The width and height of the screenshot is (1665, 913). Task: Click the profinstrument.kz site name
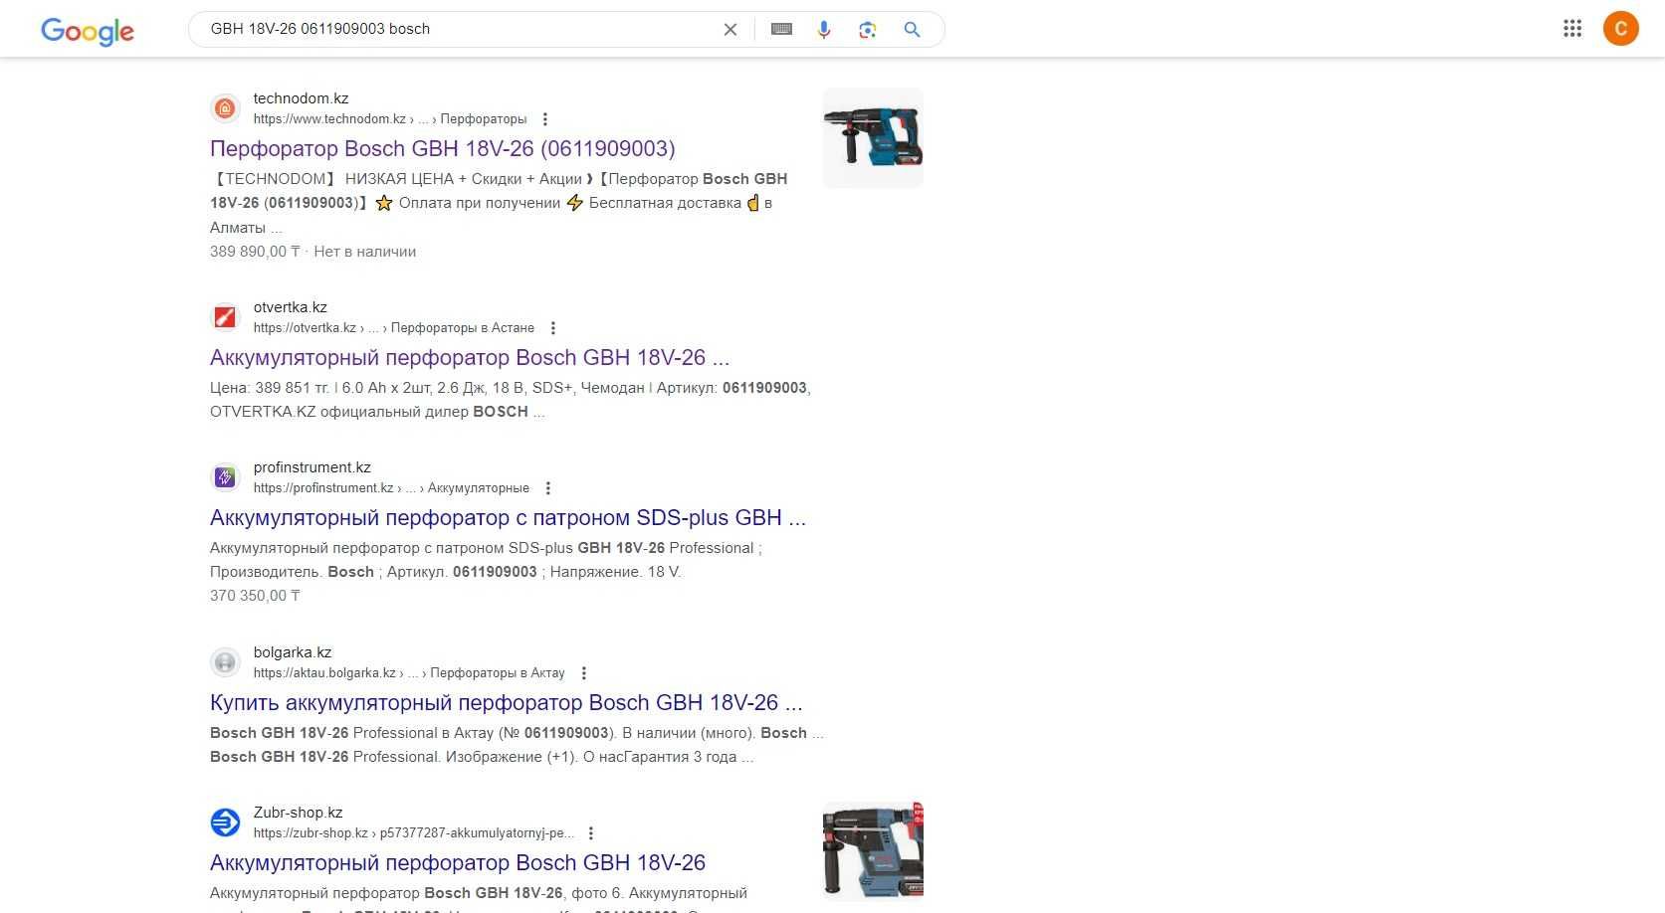point(312,467)
